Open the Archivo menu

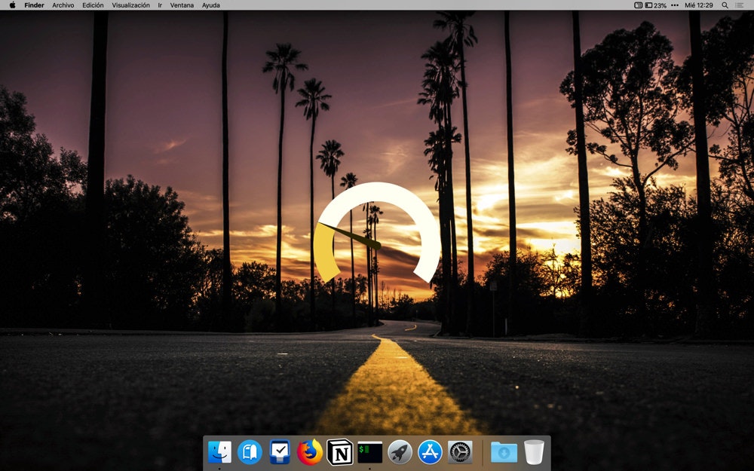(x=63, y=5)
